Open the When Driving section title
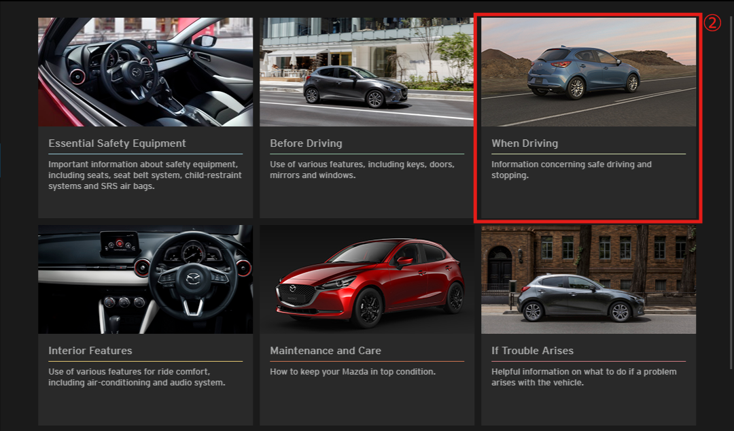Screen dimensions: 734x431 [525, 143]
